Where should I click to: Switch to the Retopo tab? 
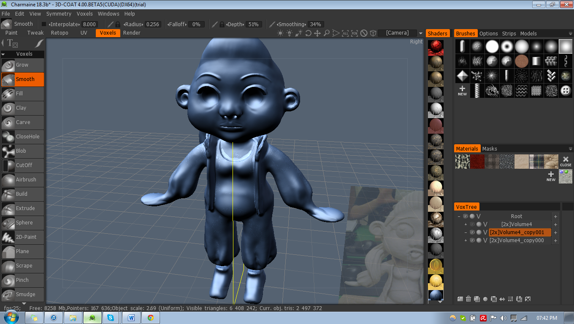tap(60, 33)
